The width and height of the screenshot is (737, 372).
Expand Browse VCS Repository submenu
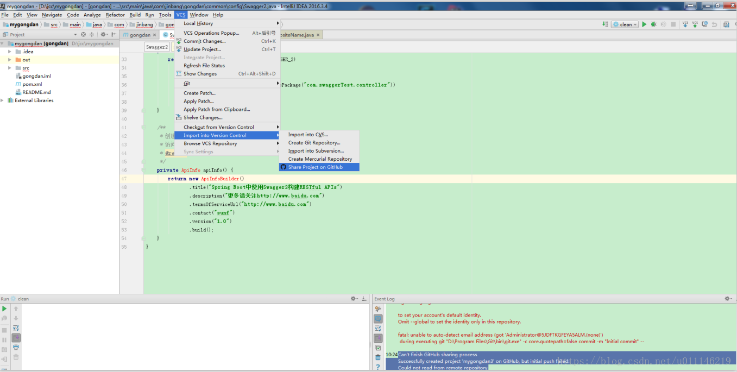[227, 144]
